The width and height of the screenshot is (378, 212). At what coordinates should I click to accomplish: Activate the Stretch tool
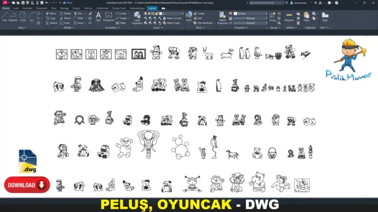point(51,23)
